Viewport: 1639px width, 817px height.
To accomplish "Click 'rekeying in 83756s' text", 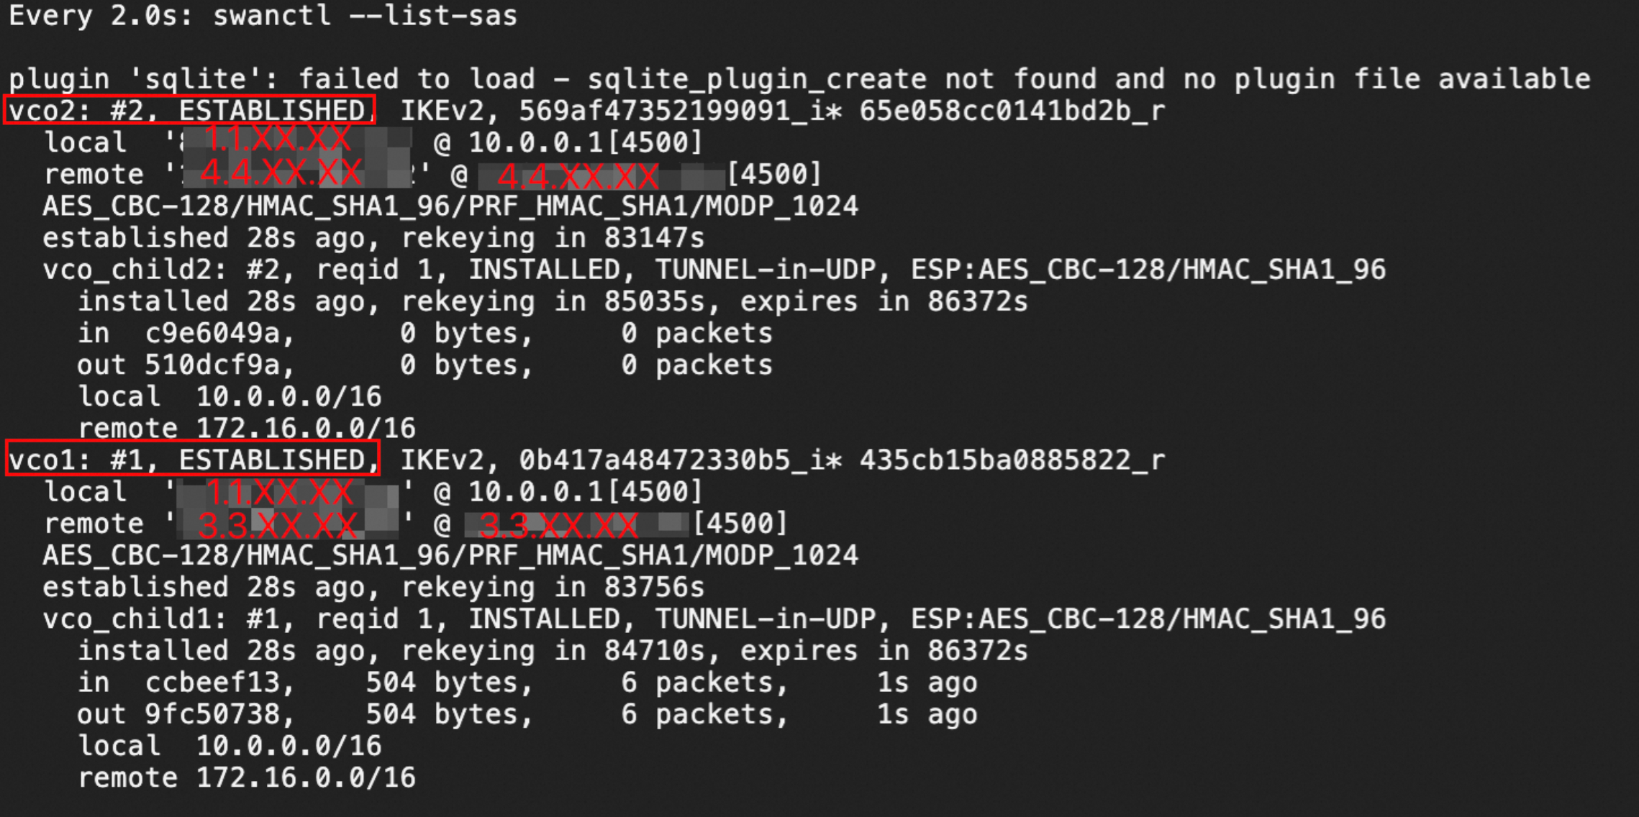I will pyautogui.click(x=553, y=588).
